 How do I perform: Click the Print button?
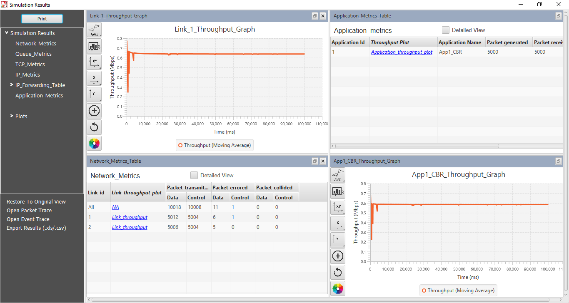42,18
